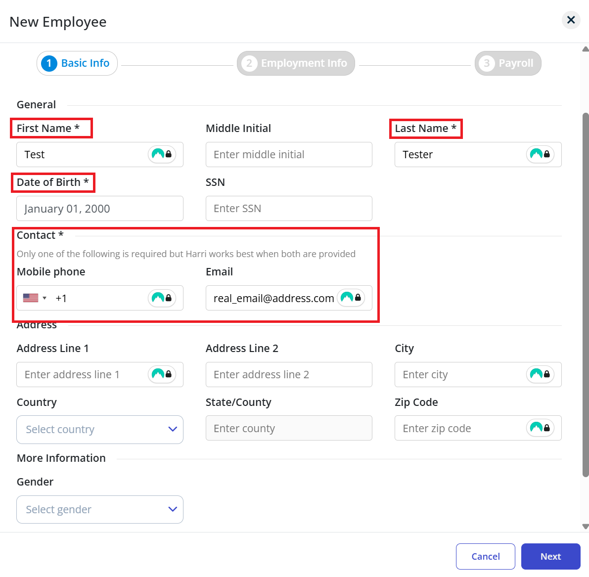Viewport: 589px width, 577px height.
Task: Click the Mobile phone number field
Action: click(x=100, y=298)
